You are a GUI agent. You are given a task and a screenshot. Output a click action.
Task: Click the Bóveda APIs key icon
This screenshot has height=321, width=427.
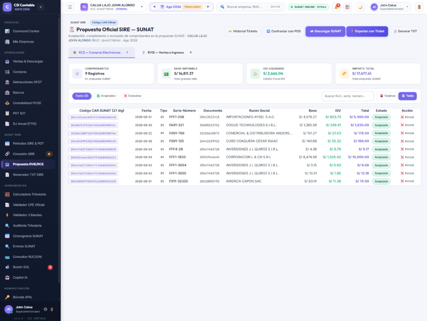click(x=8, y=297)
